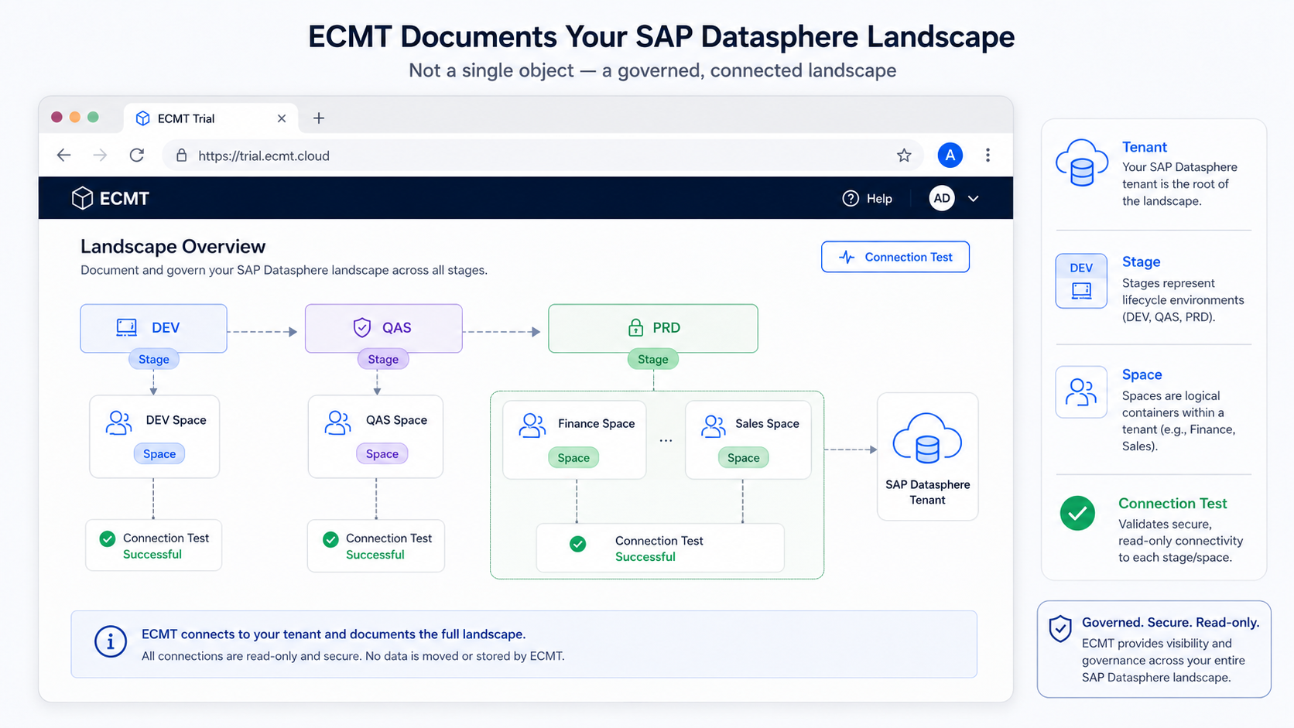Viewport: 1294px width, 728px height.
Task: Click the lock icon in PRD stage
Action: click(x=635, y=327)
